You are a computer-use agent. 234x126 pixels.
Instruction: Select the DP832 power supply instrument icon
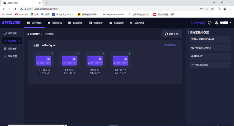69,60
